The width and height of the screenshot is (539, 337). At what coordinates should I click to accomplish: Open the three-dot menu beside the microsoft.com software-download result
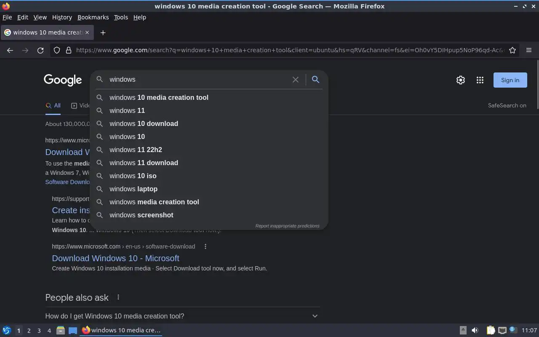205,246
